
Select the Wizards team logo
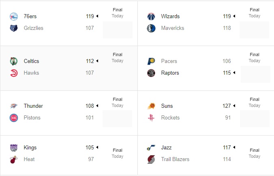click(151, 17)
